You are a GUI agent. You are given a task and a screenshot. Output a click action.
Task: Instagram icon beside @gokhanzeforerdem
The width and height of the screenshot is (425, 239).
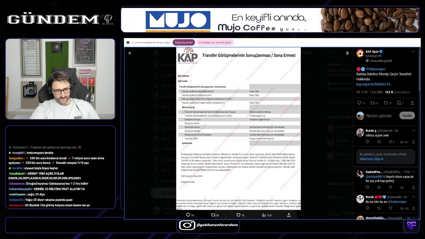[187, 225]
